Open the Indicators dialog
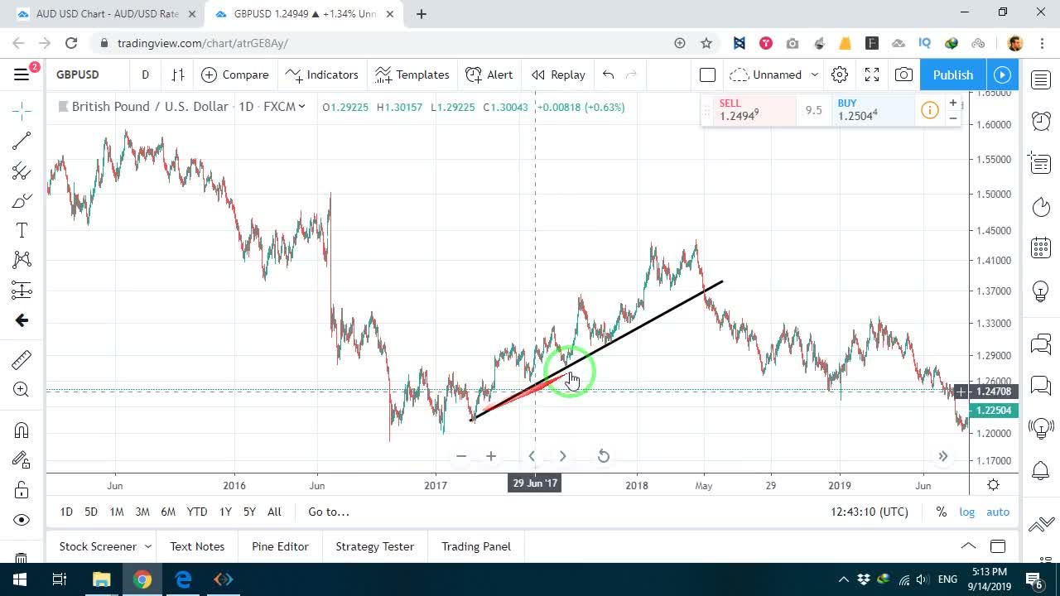The height and width of the screenshot is (596, 1060). 321,74
